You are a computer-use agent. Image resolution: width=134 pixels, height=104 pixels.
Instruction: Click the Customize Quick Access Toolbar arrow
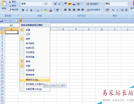[x=21, y=21]
